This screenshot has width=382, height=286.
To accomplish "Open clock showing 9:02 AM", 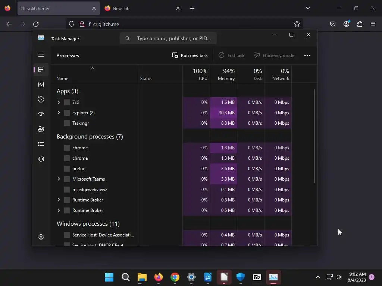I will [x=357, y=277].
